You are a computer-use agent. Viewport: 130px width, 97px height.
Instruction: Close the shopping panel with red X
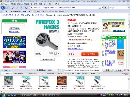(128, 70)
